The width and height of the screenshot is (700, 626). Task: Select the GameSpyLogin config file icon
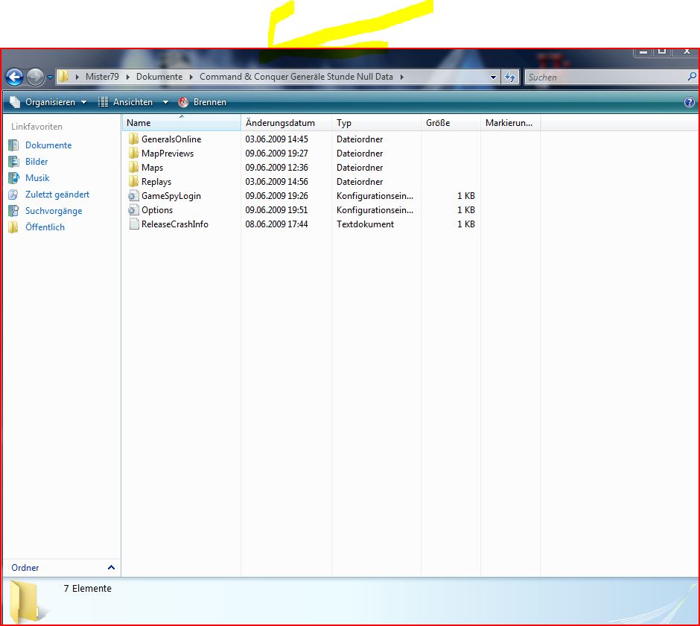(133, 196)
